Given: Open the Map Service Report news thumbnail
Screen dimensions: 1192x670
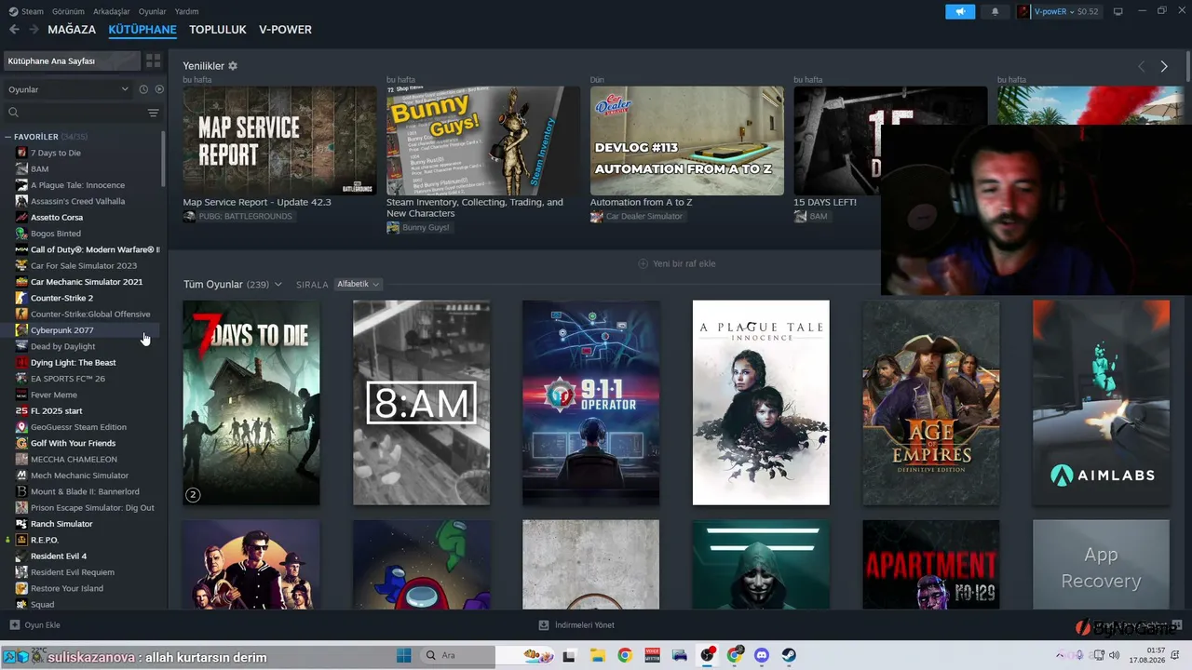Looking at the screenshot, I should click(279, 141).
